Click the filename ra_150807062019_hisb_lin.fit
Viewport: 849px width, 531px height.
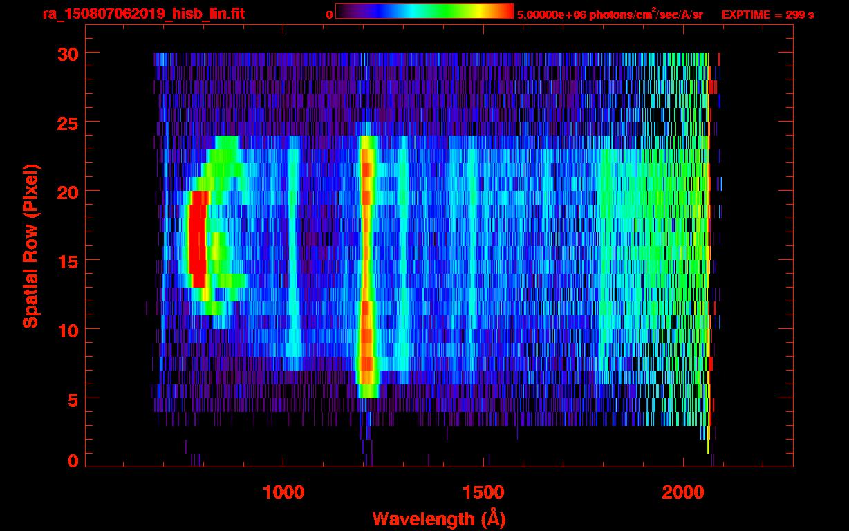coord(143,14)
